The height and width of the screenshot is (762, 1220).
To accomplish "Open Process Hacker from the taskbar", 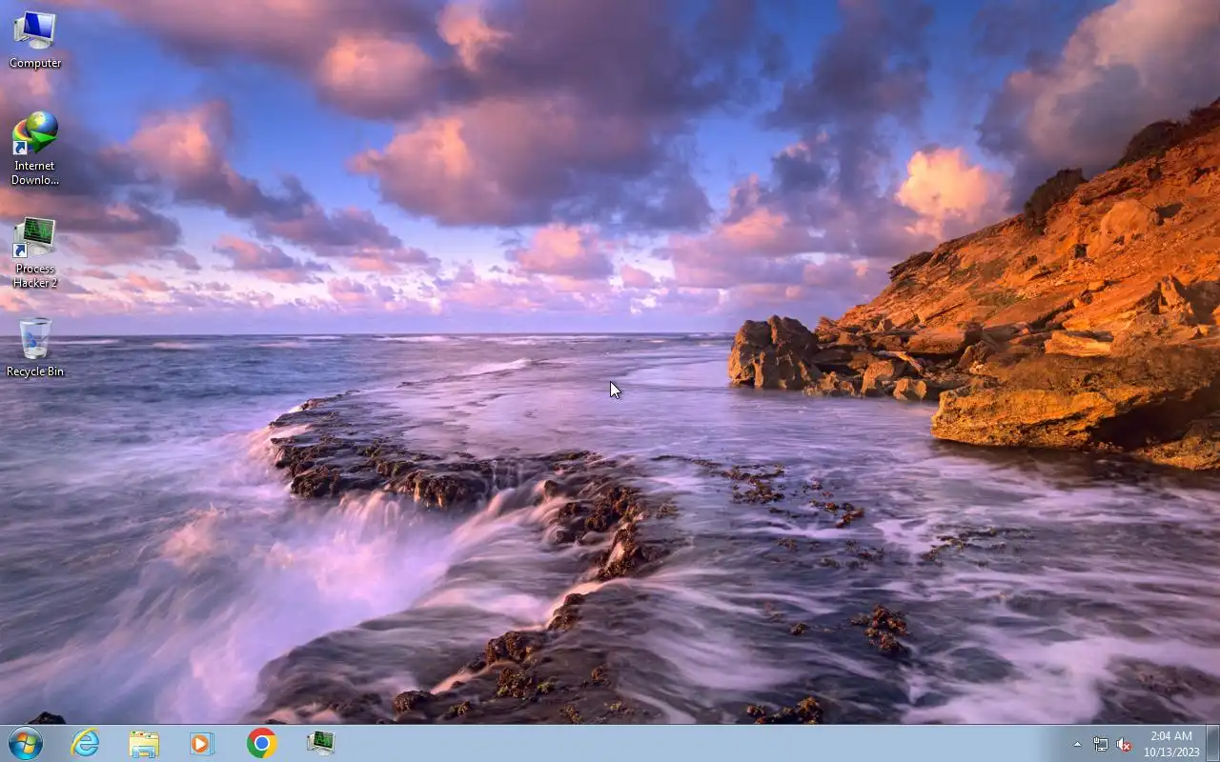I will pyautogui.click(x=320, y=743).
